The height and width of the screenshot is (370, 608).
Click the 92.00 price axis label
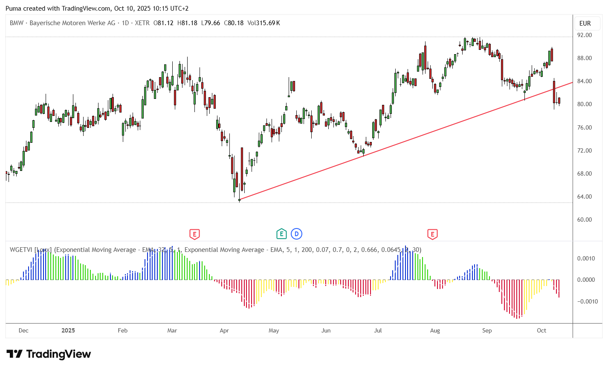(x=585, y=35)
